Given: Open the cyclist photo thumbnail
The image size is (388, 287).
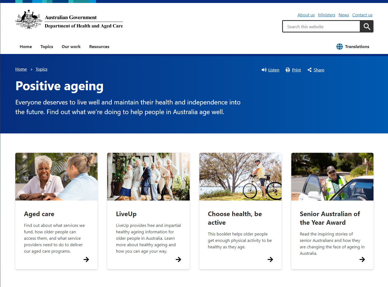Looking at the screenshot, I should (x=240, y=177).
